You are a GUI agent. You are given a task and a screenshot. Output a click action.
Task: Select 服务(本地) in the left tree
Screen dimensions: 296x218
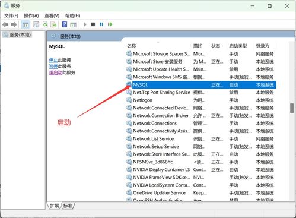point(17,35)
